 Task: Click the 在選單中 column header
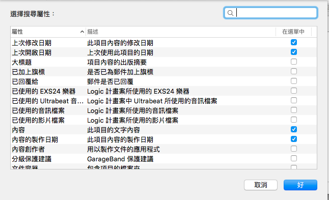tap(293, 32)
